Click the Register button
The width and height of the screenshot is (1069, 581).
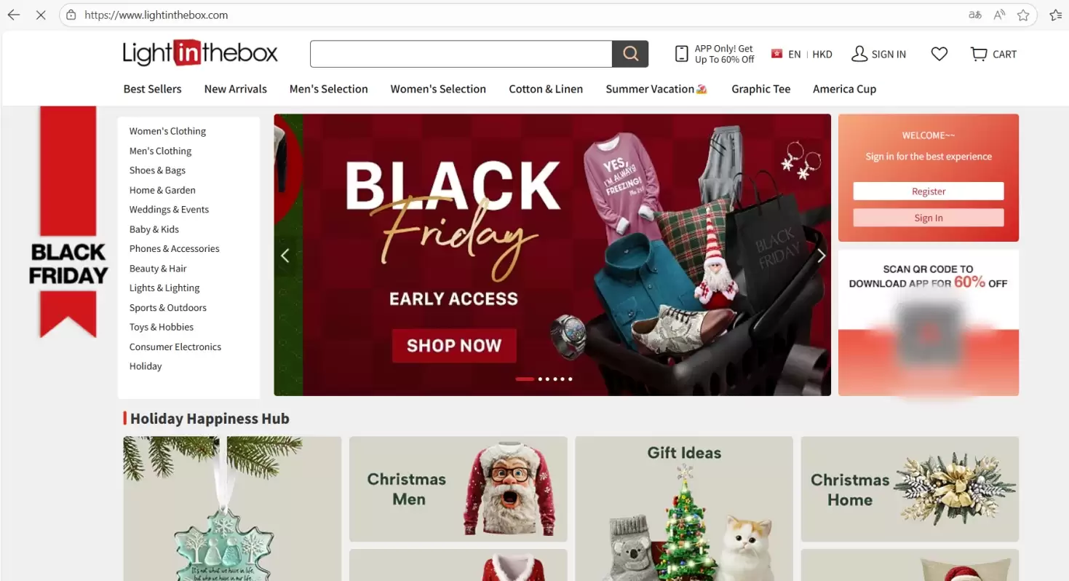click(929, 191)
